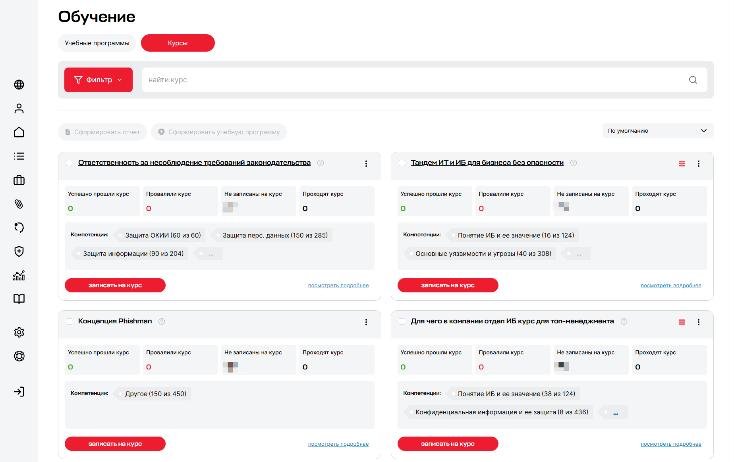The height and width of the screenshot is (462, 734).
Task: Open посмотреть подробнее link on Тандем card
Action: (x=671, y=285)
